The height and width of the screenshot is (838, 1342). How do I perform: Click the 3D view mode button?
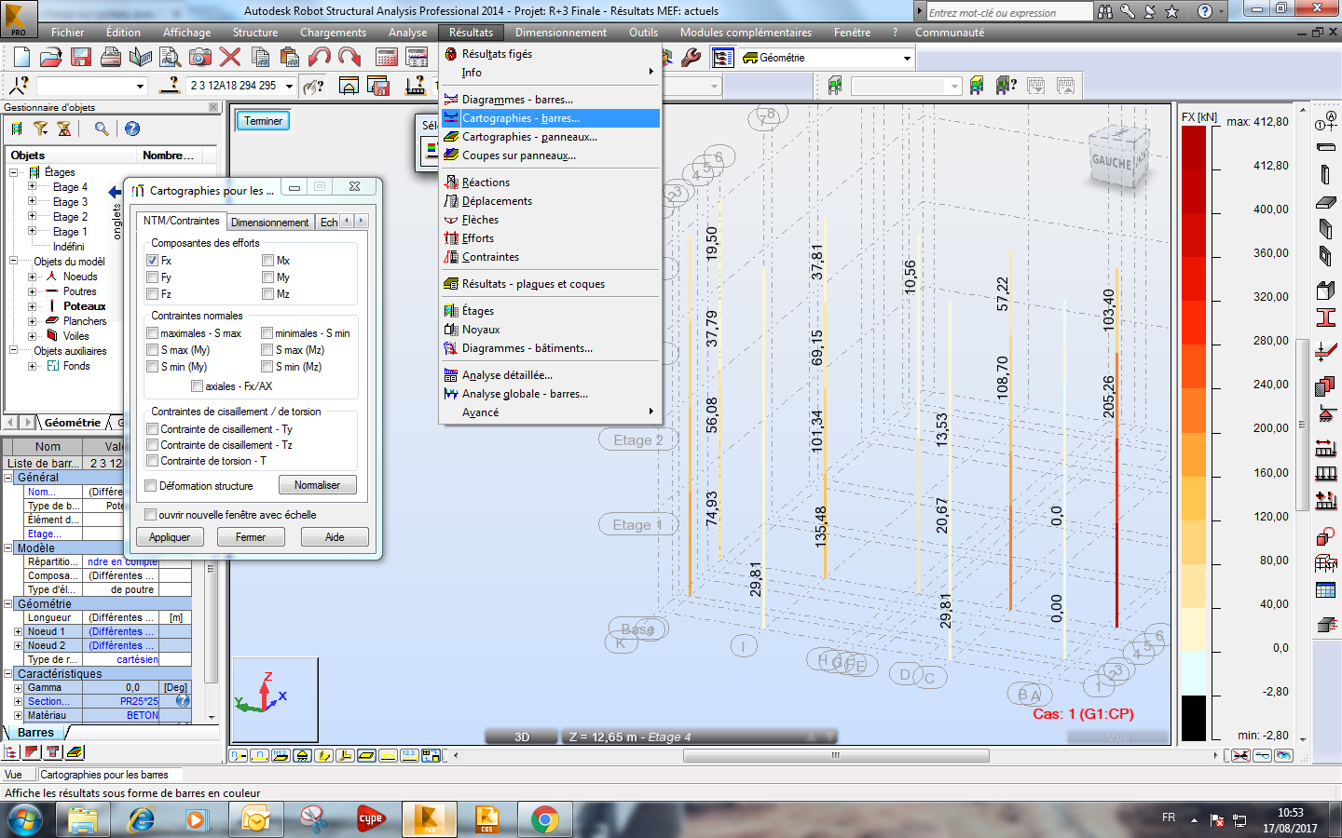tap(522, 737)
